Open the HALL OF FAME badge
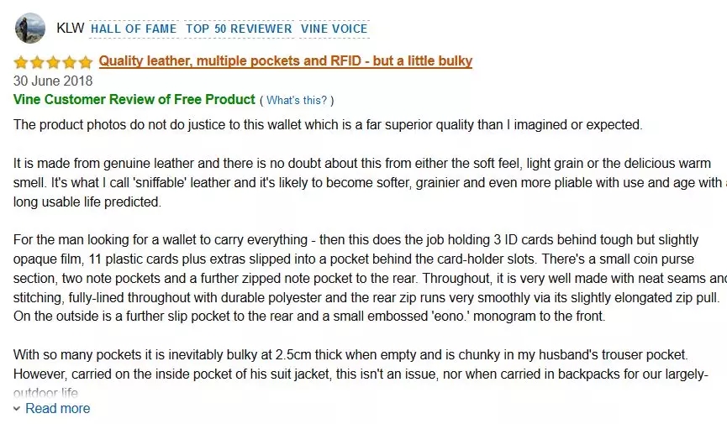Viewport: 727px width, 424px height. point(134,29)
